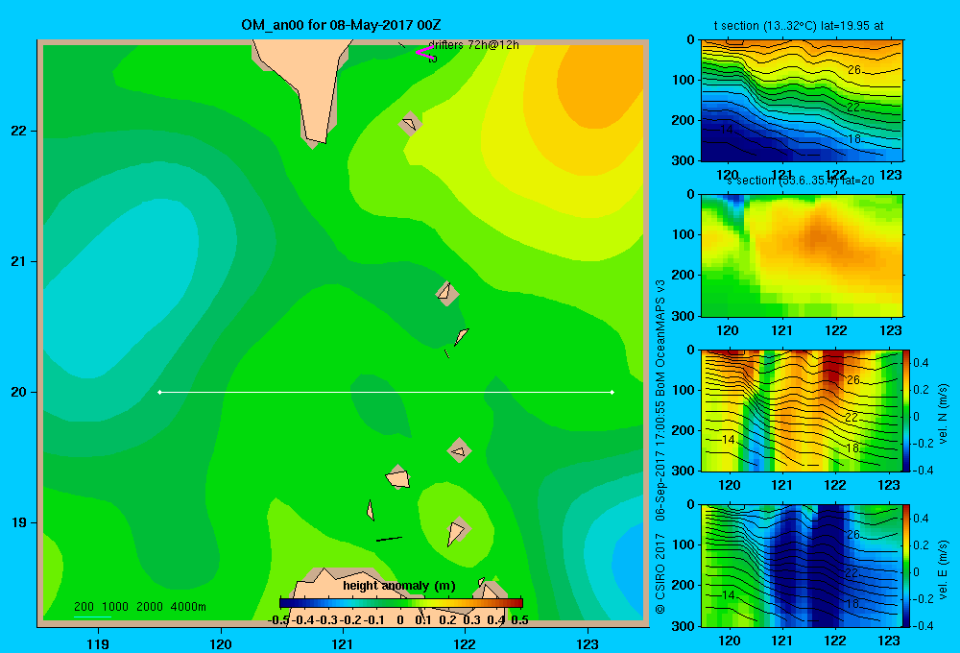
Task: Click longitude label "121" under main map
Action: tap(343, 644)
